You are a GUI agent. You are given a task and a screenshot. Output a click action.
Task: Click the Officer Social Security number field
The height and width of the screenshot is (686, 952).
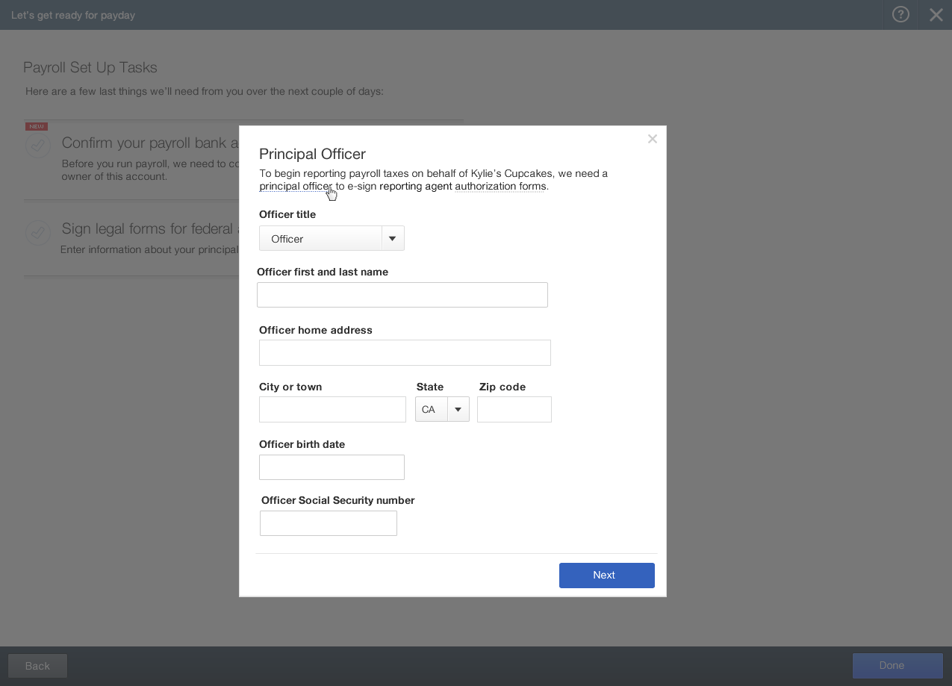(329, 523)
